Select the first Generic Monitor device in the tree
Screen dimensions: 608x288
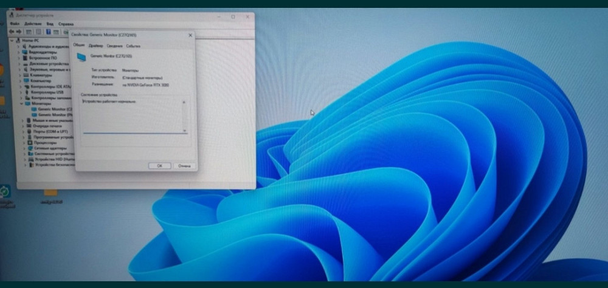point(54,109)
